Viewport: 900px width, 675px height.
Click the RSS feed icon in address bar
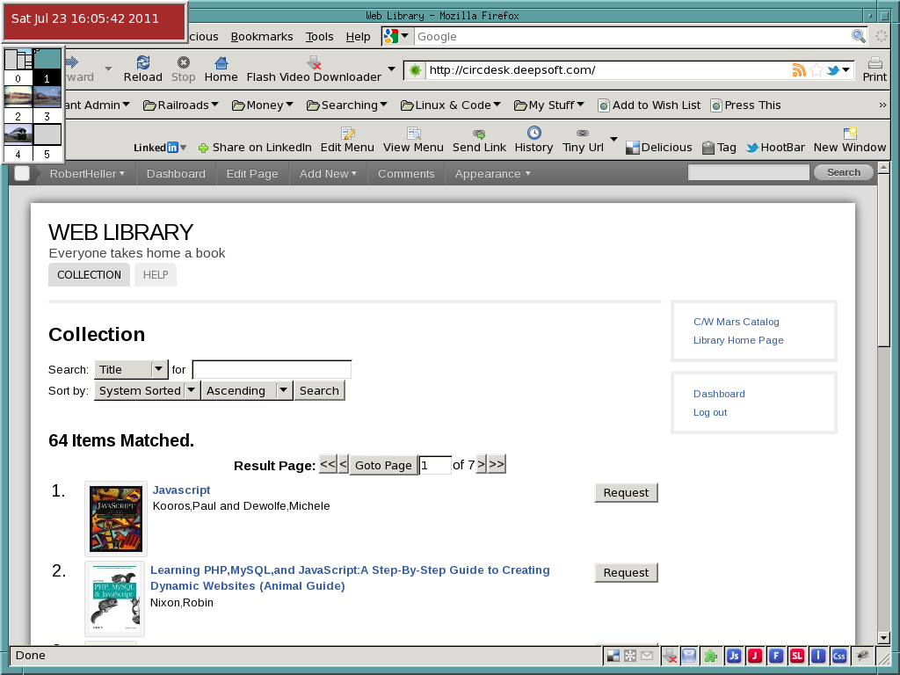799,70
